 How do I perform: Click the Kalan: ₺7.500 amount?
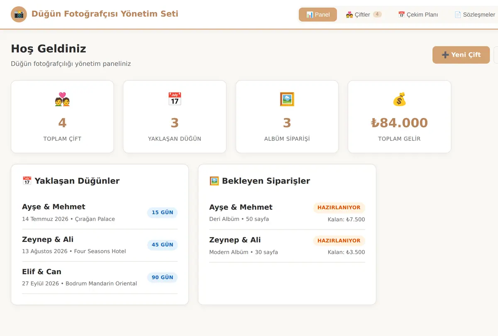tap(347, 220)
